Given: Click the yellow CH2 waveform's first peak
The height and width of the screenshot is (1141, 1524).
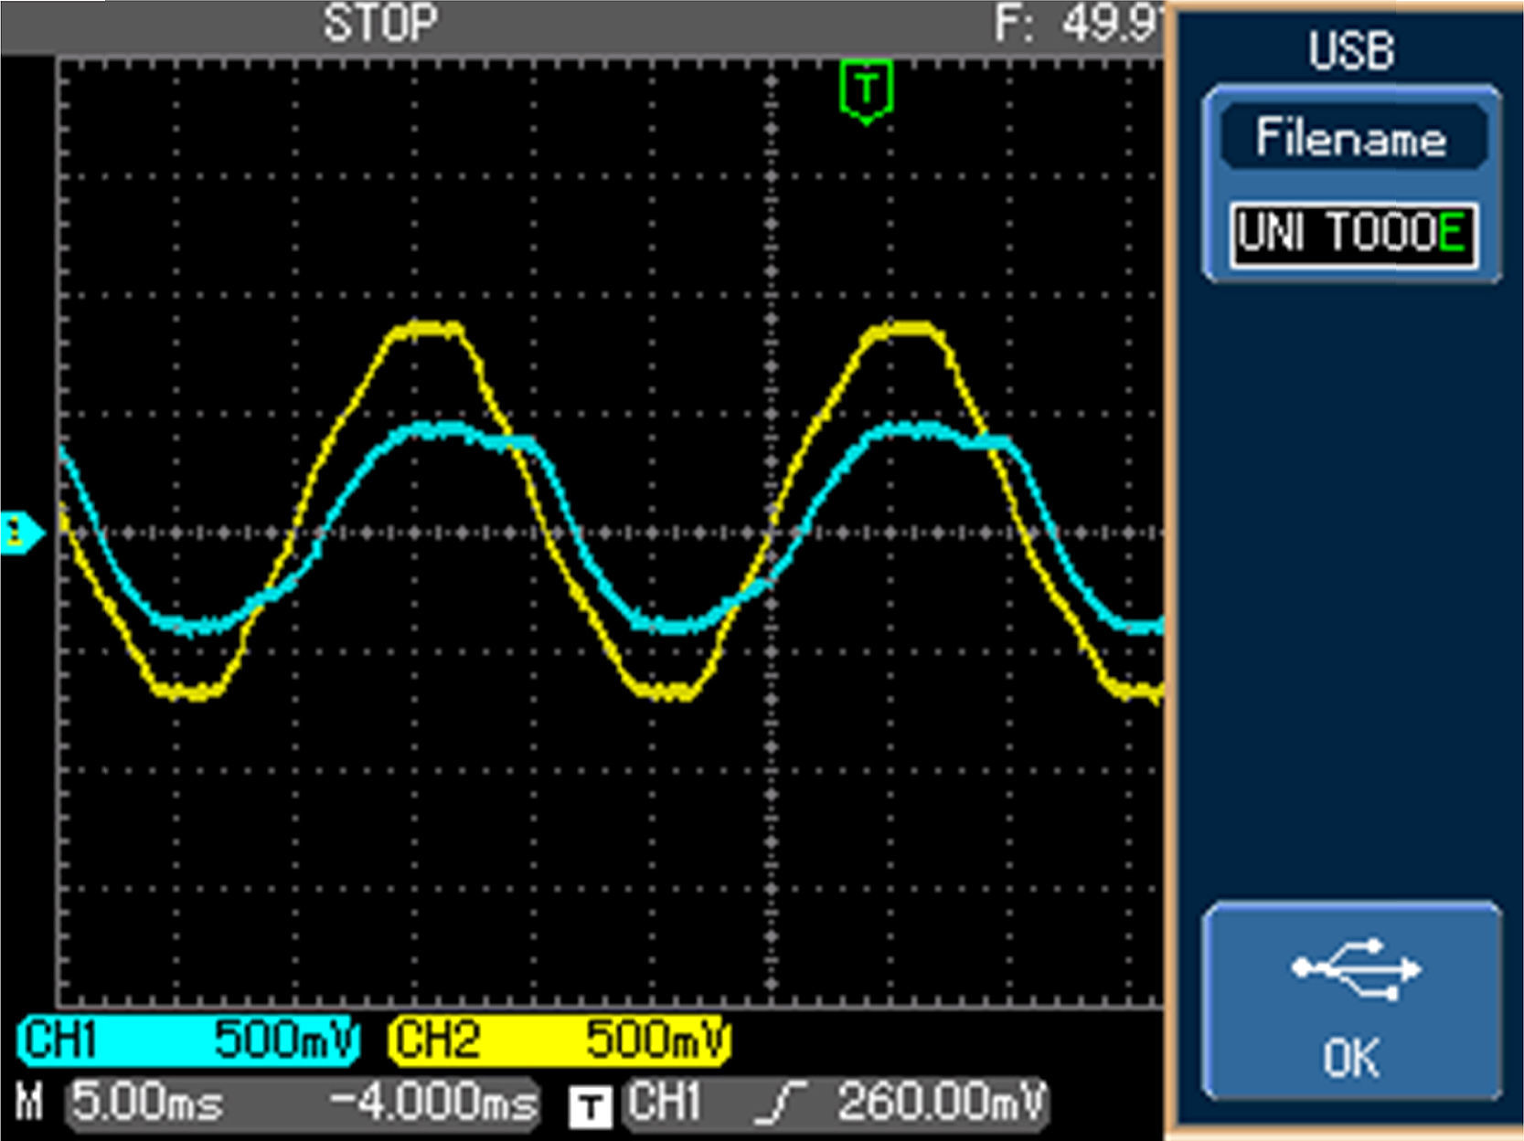Looking at the screenshot, I should (426, 330).
